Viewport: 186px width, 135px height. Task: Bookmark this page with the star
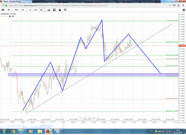178,5
